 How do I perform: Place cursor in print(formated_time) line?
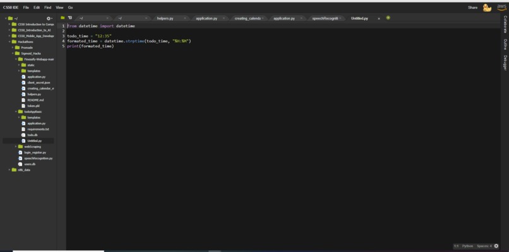click(x=90, y=47)
